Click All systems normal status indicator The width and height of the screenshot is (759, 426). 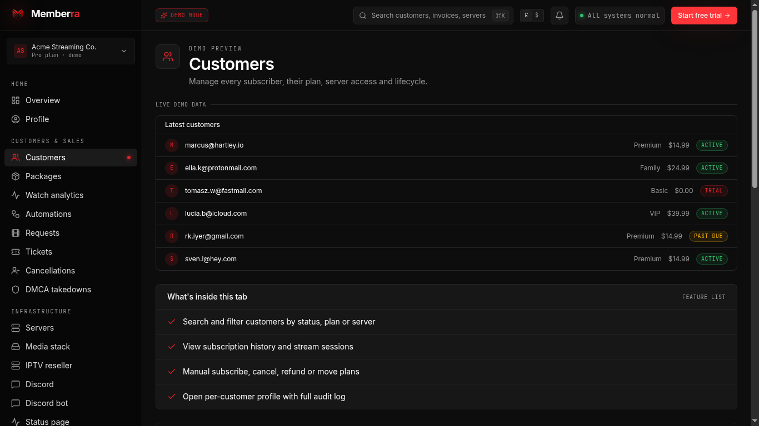(x=620, y=16)
